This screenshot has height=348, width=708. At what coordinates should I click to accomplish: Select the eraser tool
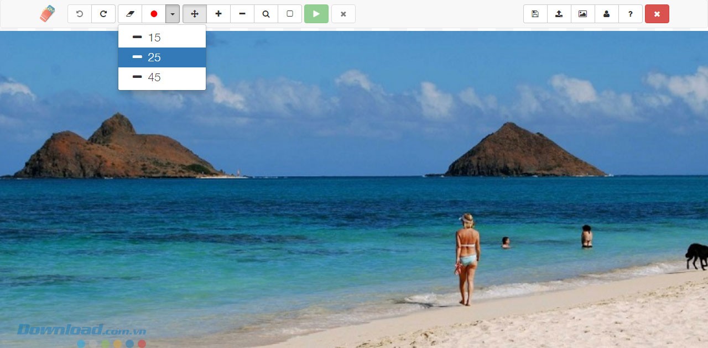coord(130,14)
